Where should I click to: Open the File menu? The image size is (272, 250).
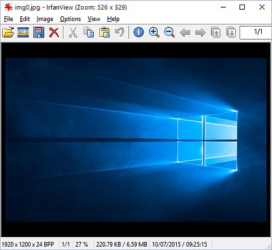[8, 19]
